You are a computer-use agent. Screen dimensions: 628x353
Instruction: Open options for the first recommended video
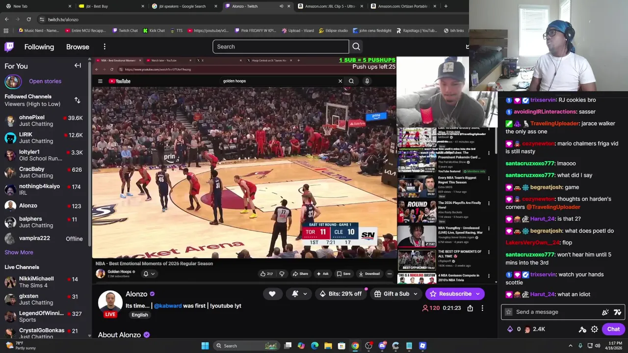(489, 129)
